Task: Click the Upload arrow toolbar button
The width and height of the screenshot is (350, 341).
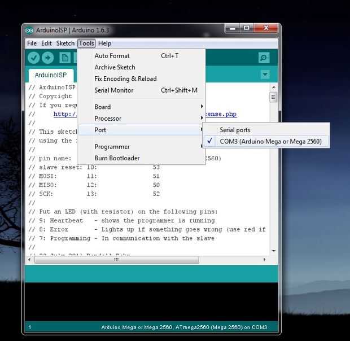Action: [x=48, y=58]
